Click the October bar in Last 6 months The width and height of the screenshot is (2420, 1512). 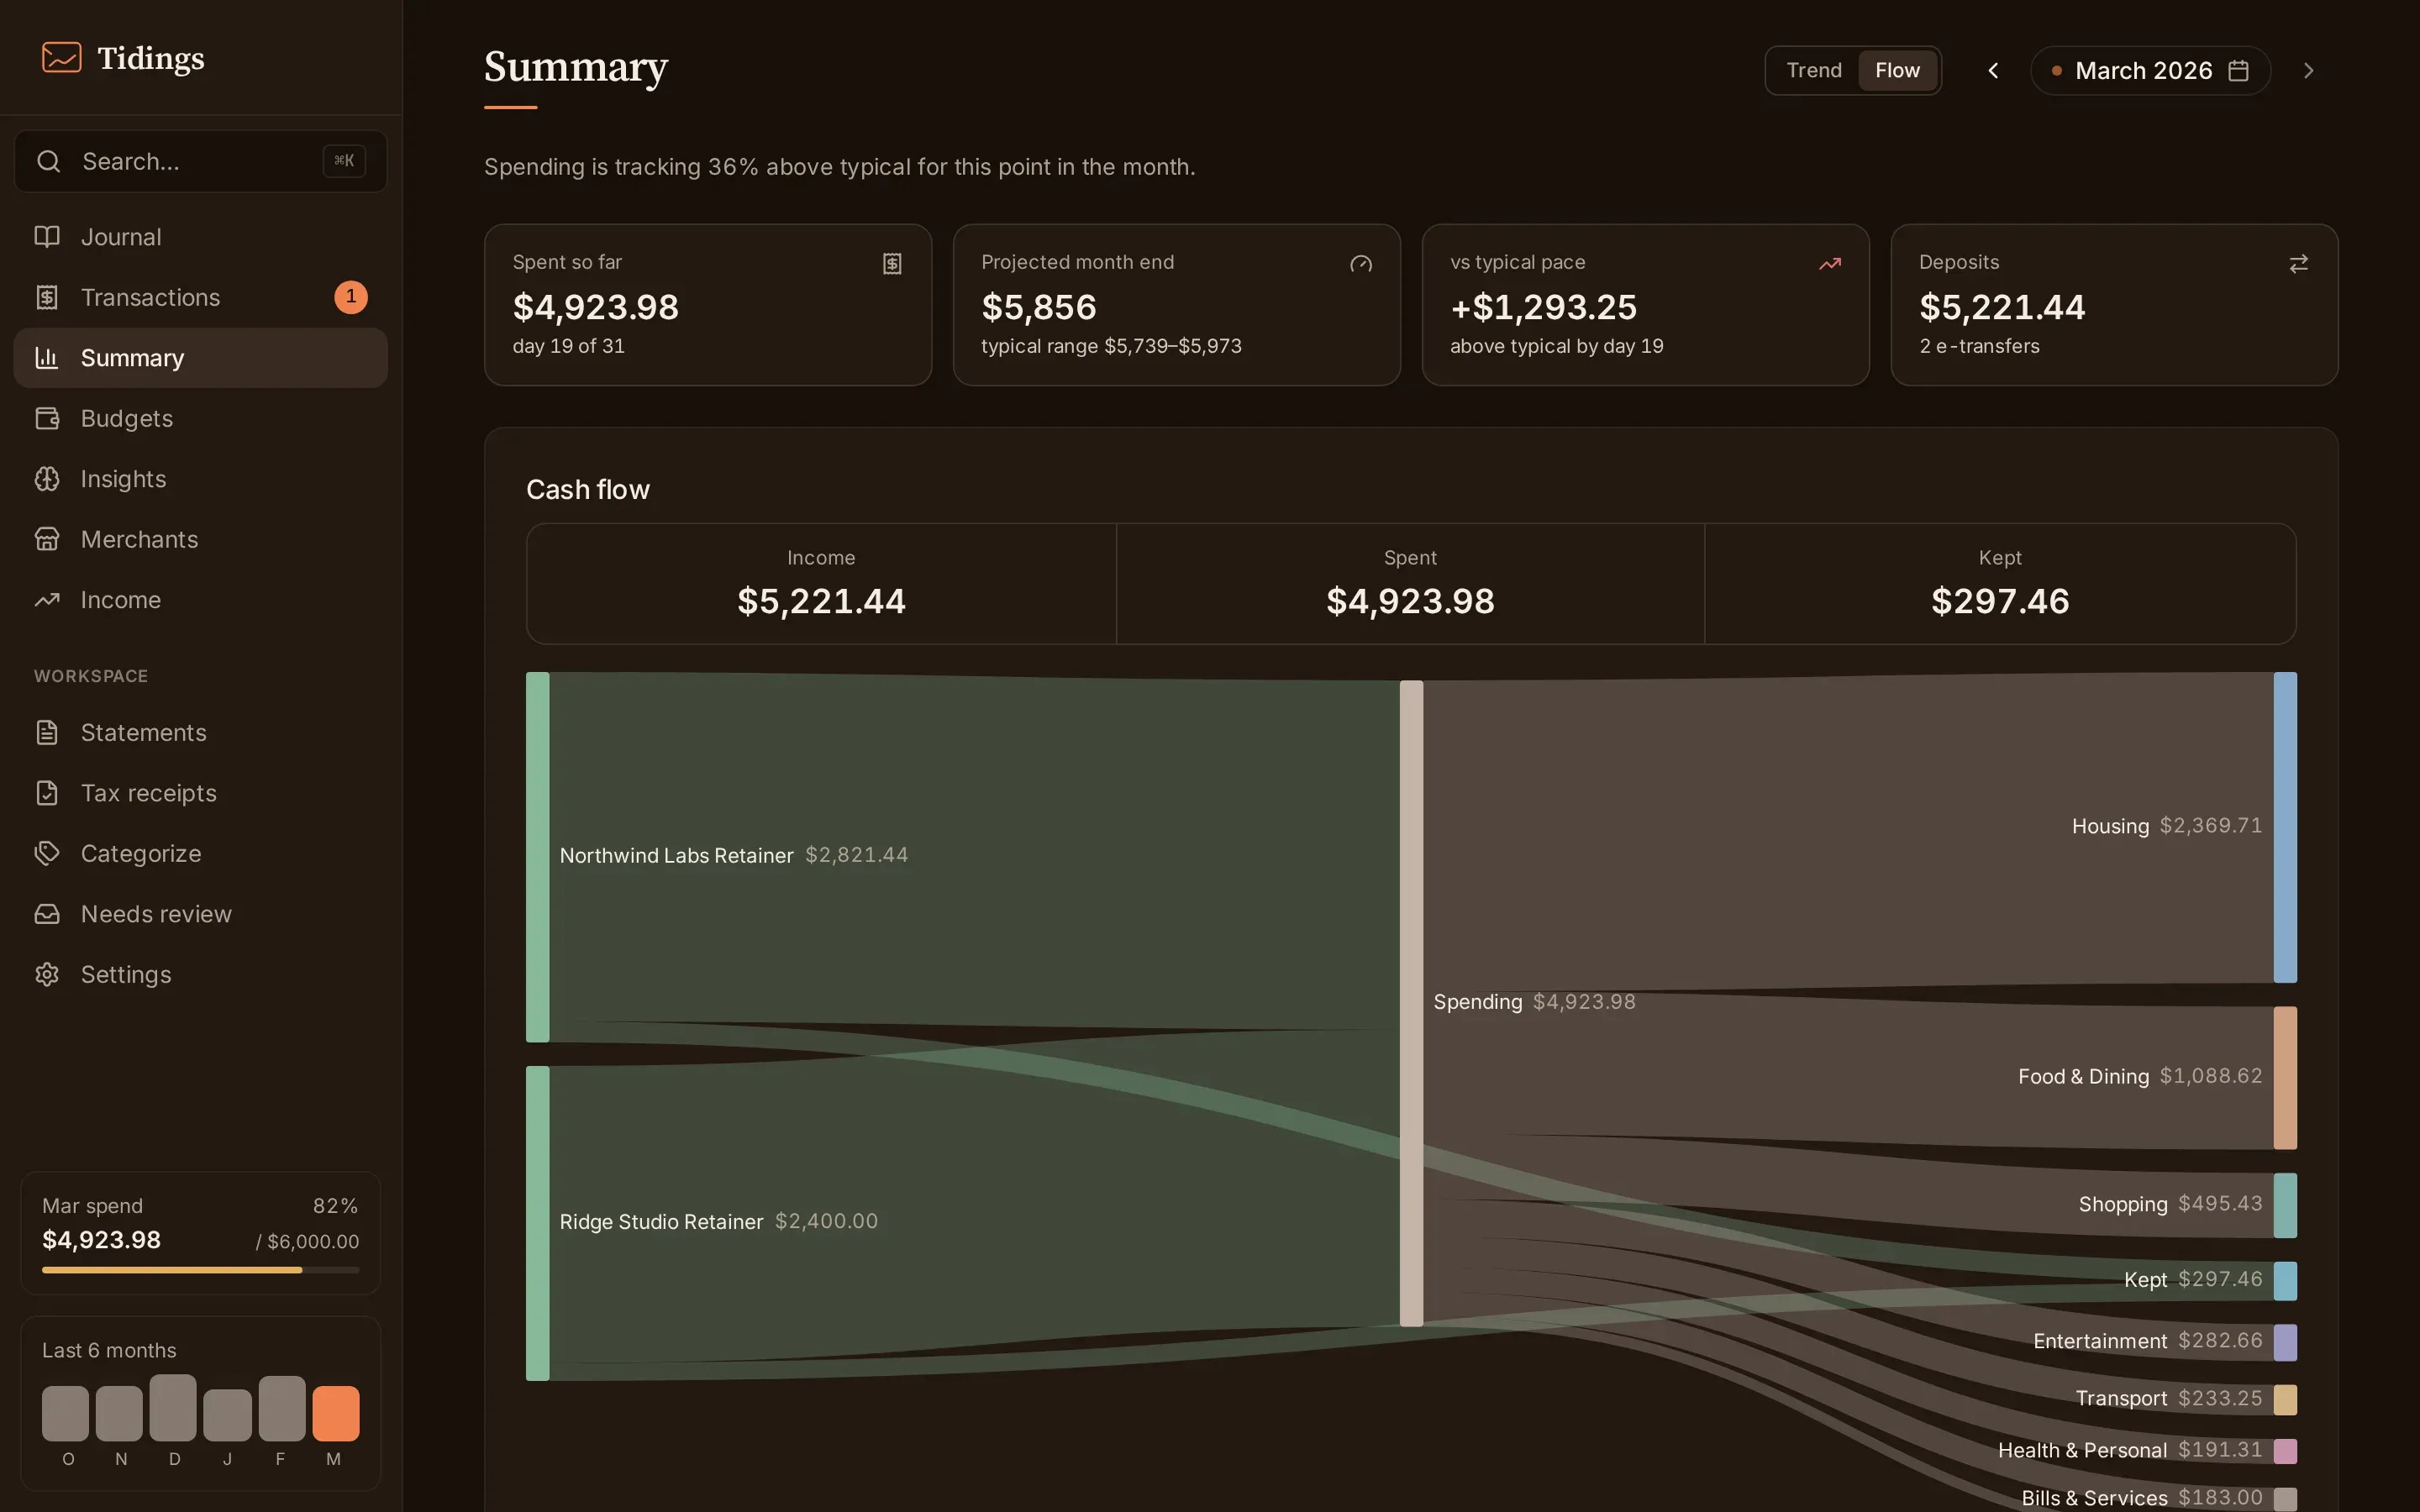coord(65,1413)
